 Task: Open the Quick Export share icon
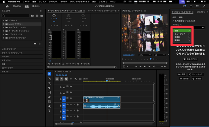click(x=191, y=6)
